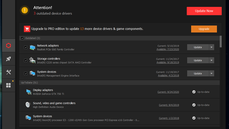Select the High Definition Audio Device text

click(x=48, y=107)
